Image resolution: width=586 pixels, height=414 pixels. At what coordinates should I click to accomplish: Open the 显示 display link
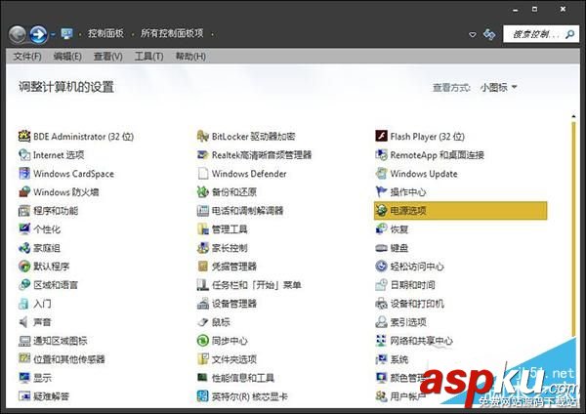42,378
